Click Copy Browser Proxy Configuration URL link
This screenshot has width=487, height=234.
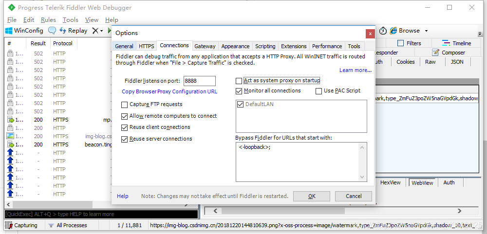click(169, 91)
